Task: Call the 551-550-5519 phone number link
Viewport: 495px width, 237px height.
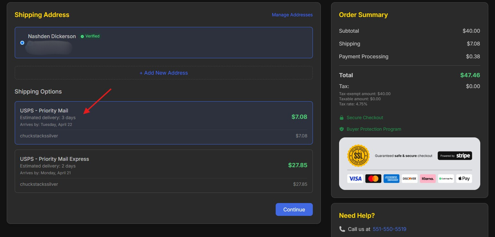Action: 389,229
